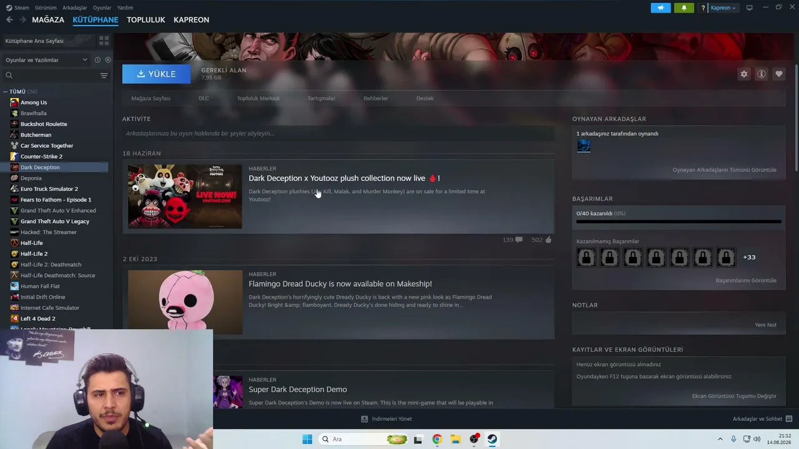Open comments on the Youtooz news post

point(519,239)
